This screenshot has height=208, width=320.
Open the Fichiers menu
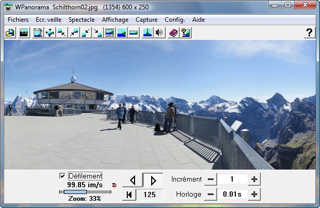(x=18, y=20)
